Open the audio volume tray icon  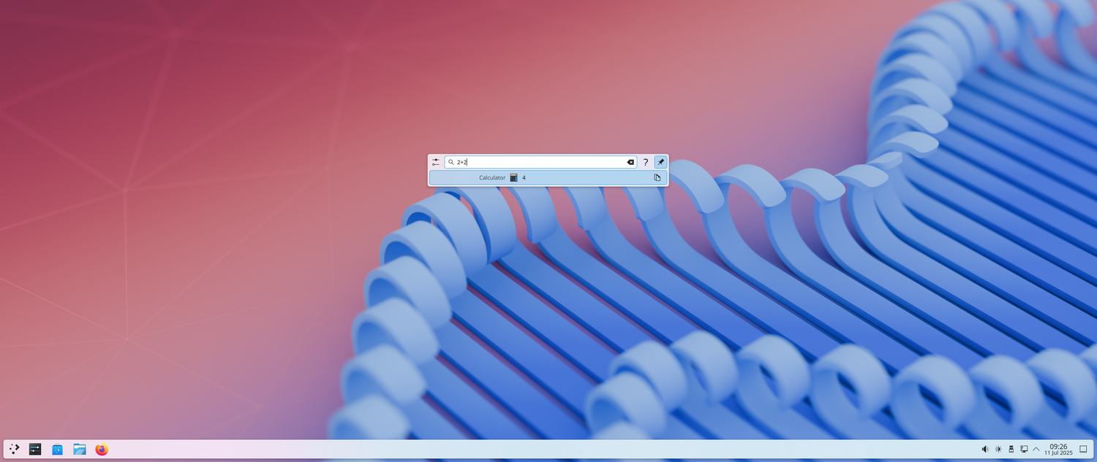pyautogui.click(x=985, y=450)
